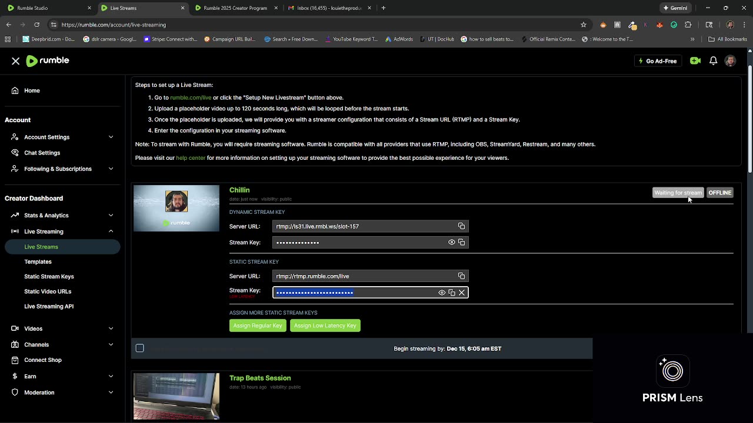
Task: Copy the dynamic Server URL
Action: point(462,226)
